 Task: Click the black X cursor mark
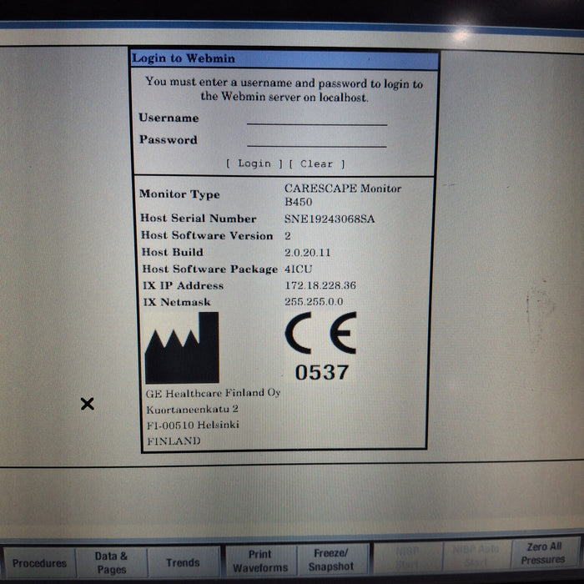pos(88,404)
